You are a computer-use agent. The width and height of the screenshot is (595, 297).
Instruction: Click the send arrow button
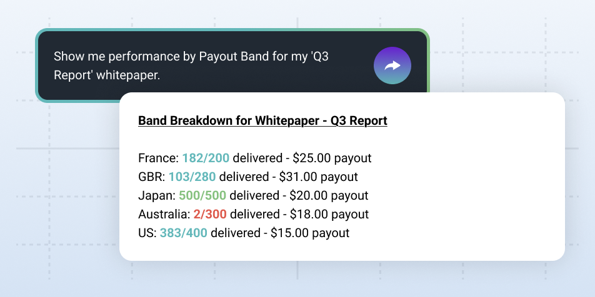click(392, 66)
